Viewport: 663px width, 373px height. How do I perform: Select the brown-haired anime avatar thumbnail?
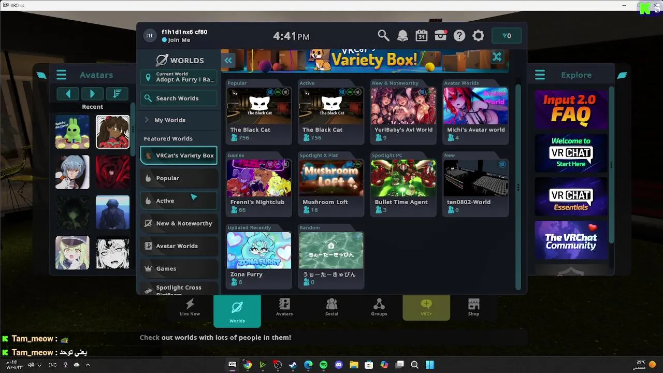pos(112,132)
